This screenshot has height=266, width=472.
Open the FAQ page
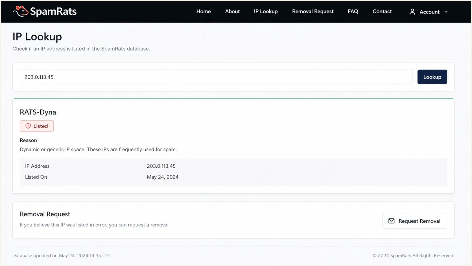[353, 11]
